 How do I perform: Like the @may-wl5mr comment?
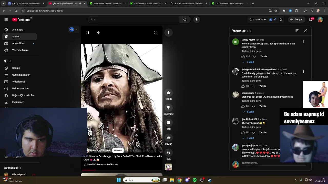243,56
